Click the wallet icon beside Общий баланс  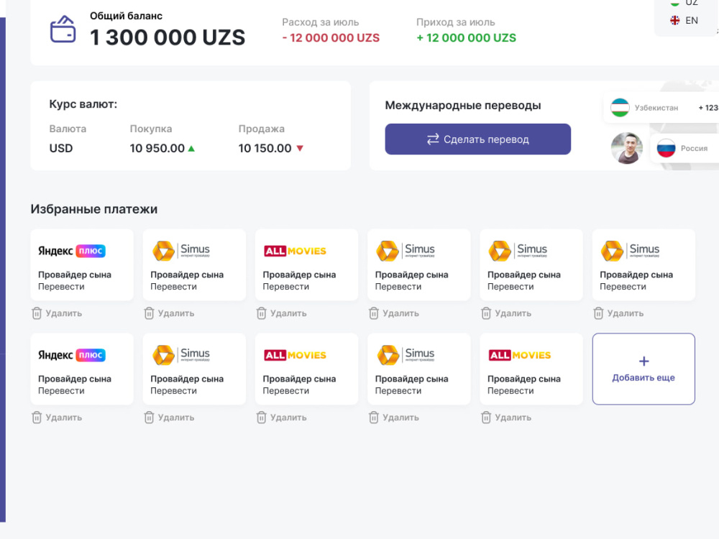[63, 29]
